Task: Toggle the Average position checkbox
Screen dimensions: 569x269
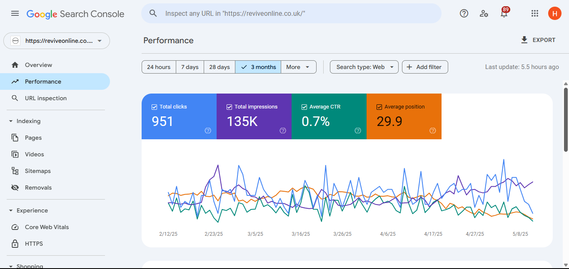Action: (379, 107)
